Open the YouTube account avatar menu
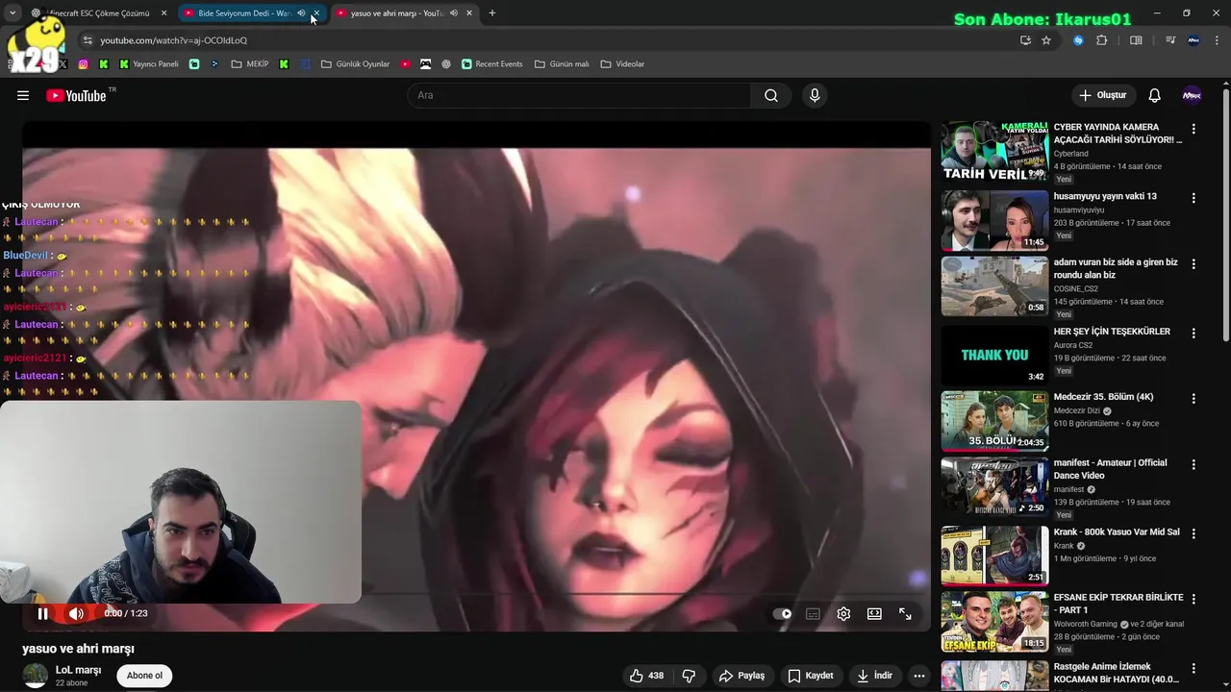This screenshot has height=692, width=1231. click(x=1192, y=95)
